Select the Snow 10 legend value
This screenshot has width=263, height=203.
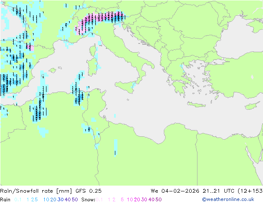click(x=130, y=200)
